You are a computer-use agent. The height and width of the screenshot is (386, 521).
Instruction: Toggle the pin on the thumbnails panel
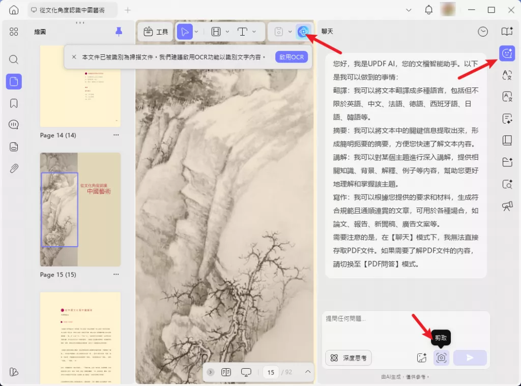[119, 31]
